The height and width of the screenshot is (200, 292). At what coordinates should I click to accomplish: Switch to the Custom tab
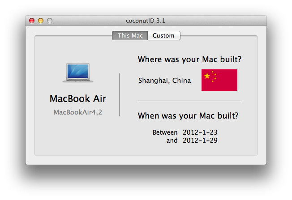coord(164,35)
